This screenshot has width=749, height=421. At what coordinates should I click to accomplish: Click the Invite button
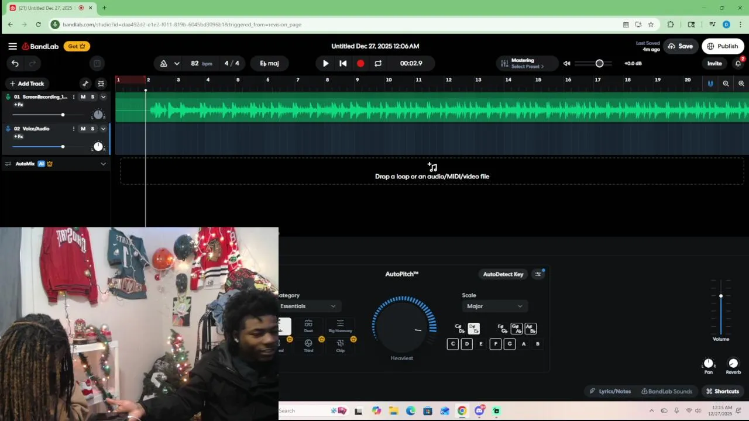[x=714, y=63]
